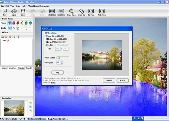Select water mask number 1
Viewport: 169px width, 121px height.
point(9,23)
